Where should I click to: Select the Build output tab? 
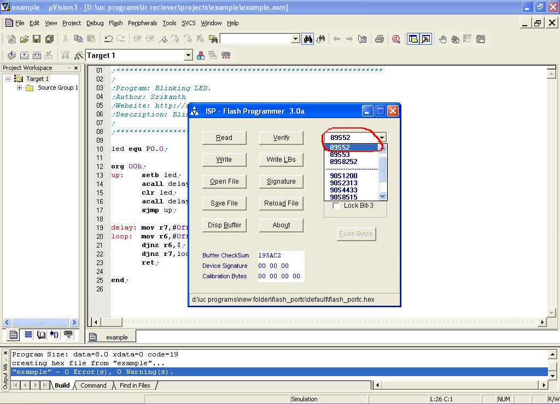coord(62,385)
